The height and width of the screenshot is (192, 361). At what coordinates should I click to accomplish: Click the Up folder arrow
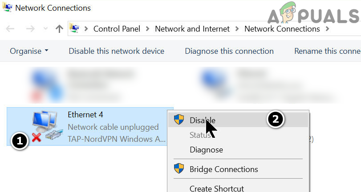click(x=59, y=29)
